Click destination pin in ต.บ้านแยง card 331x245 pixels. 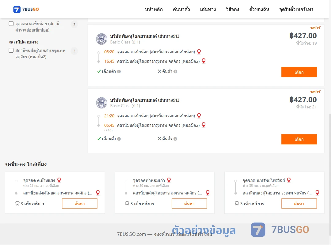[98, 193]
